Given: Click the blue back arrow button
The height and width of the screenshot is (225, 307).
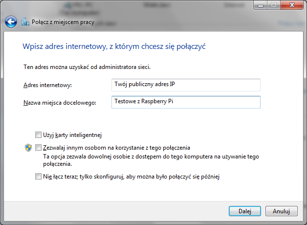Looking at the screenshot, I should pos(11,22).
